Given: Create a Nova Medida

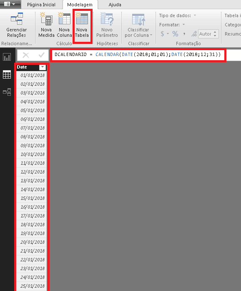Looking at the screenshot, I should click(46, 25).
